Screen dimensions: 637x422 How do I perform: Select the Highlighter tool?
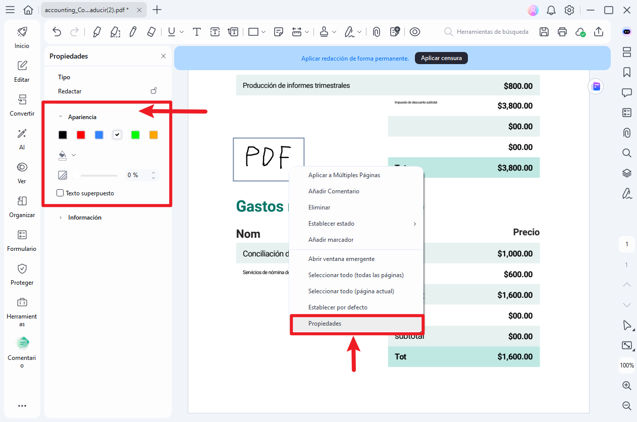[96, 32]
